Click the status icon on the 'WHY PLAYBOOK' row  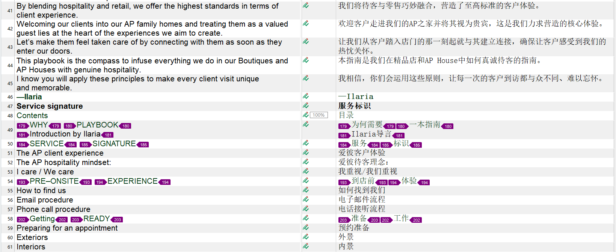click(306, 124)
